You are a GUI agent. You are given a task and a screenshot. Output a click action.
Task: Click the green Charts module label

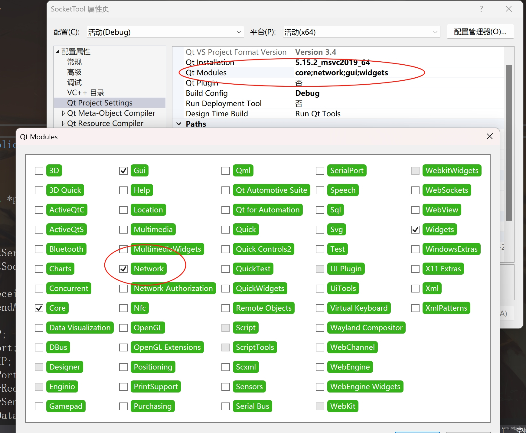[60, 269]
